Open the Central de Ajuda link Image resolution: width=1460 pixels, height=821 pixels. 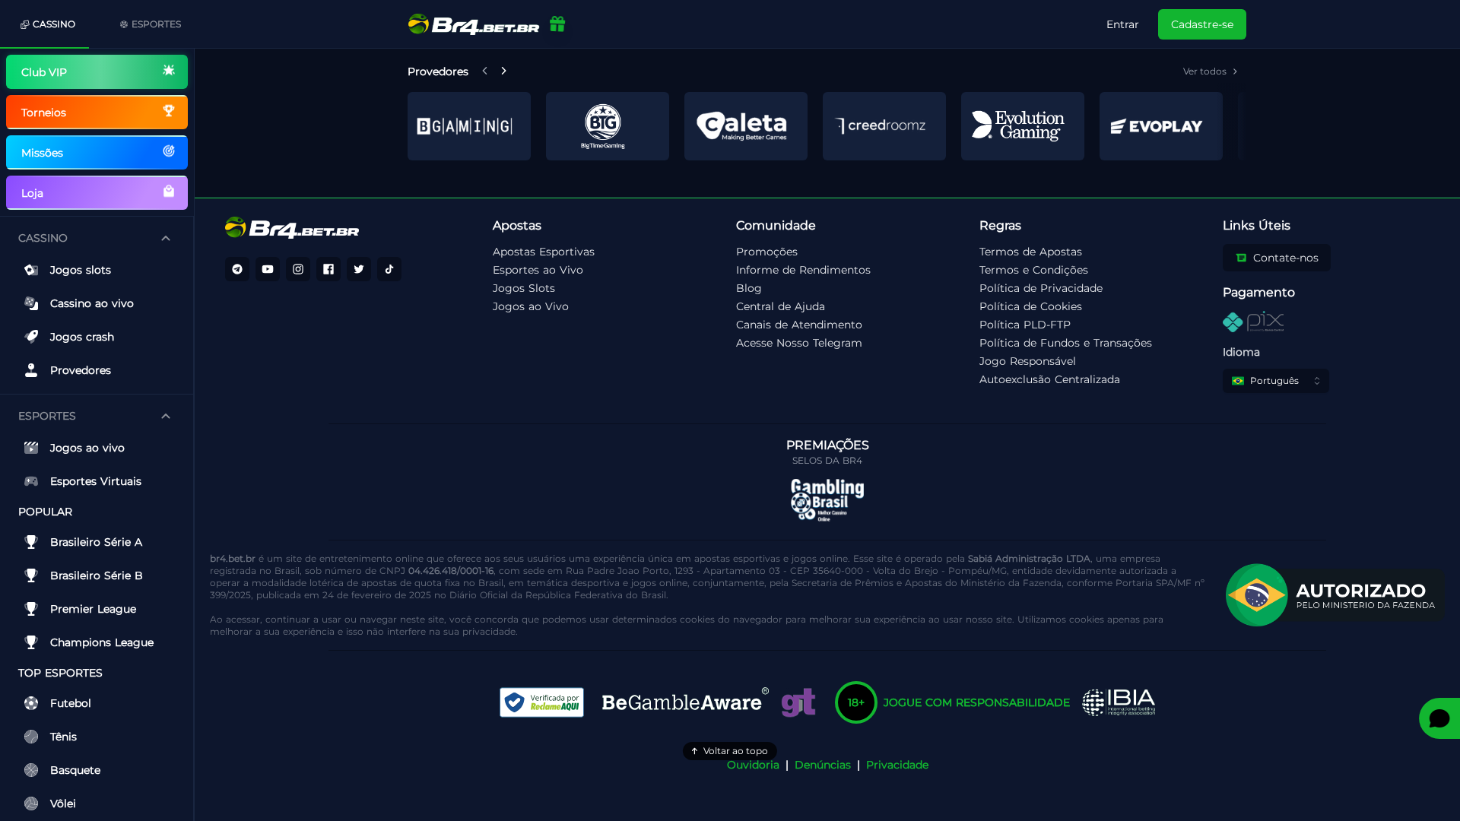(x=780, y=306)
